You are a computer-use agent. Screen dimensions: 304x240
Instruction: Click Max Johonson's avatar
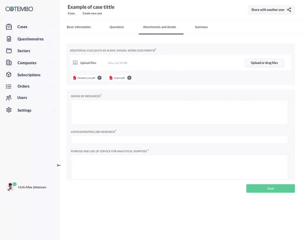point(10,187)
